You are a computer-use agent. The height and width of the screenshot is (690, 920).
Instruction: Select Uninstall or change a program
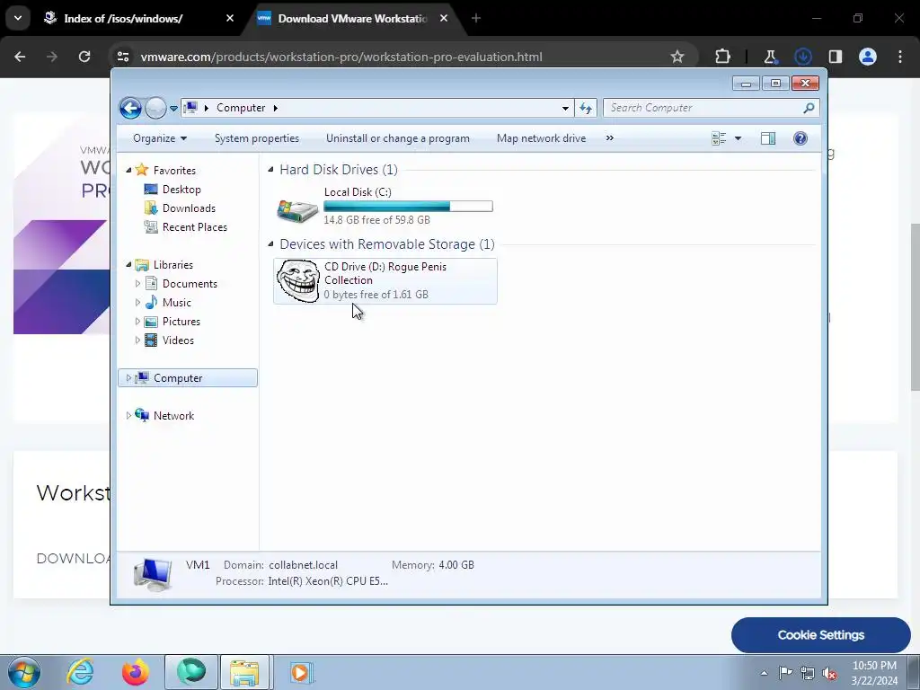(398, 138)
